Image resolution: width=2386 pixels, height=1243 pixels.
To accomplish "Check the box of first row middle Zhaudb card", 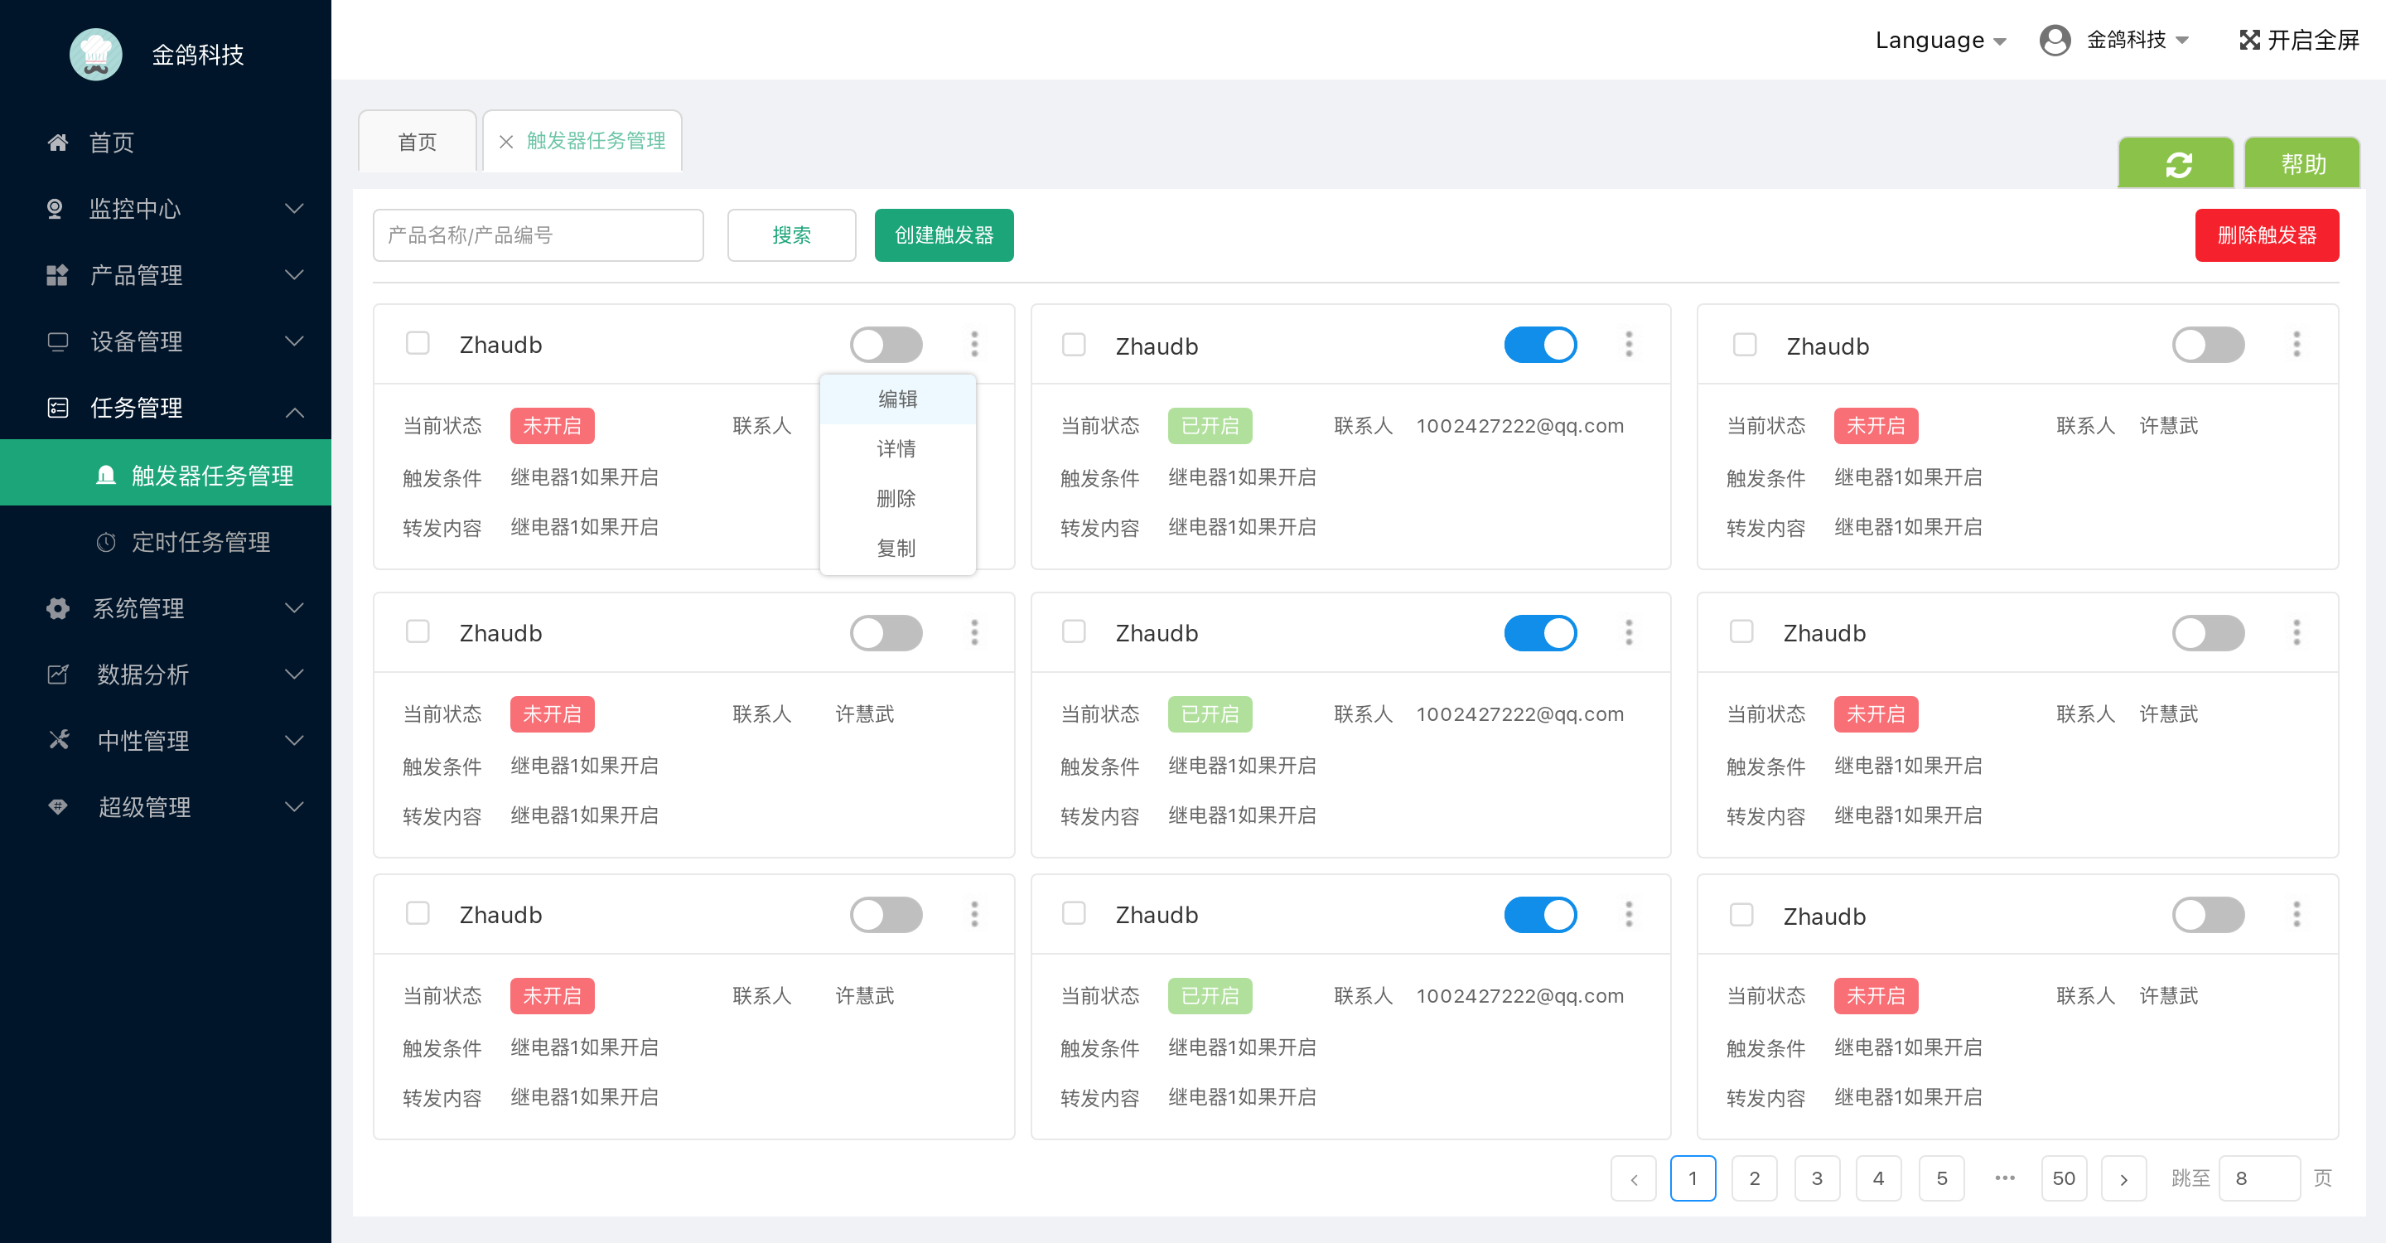I will click(x=1074, y=345).
